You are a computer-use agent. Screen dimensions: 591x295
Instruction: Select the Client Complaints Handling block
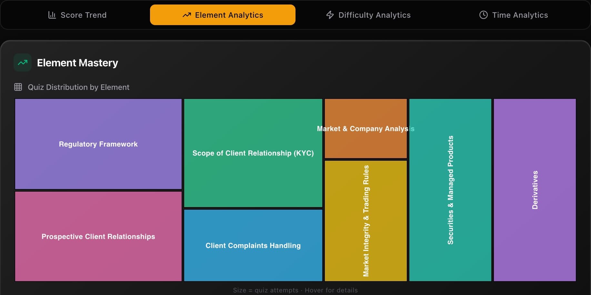click(x=253, y=245)
